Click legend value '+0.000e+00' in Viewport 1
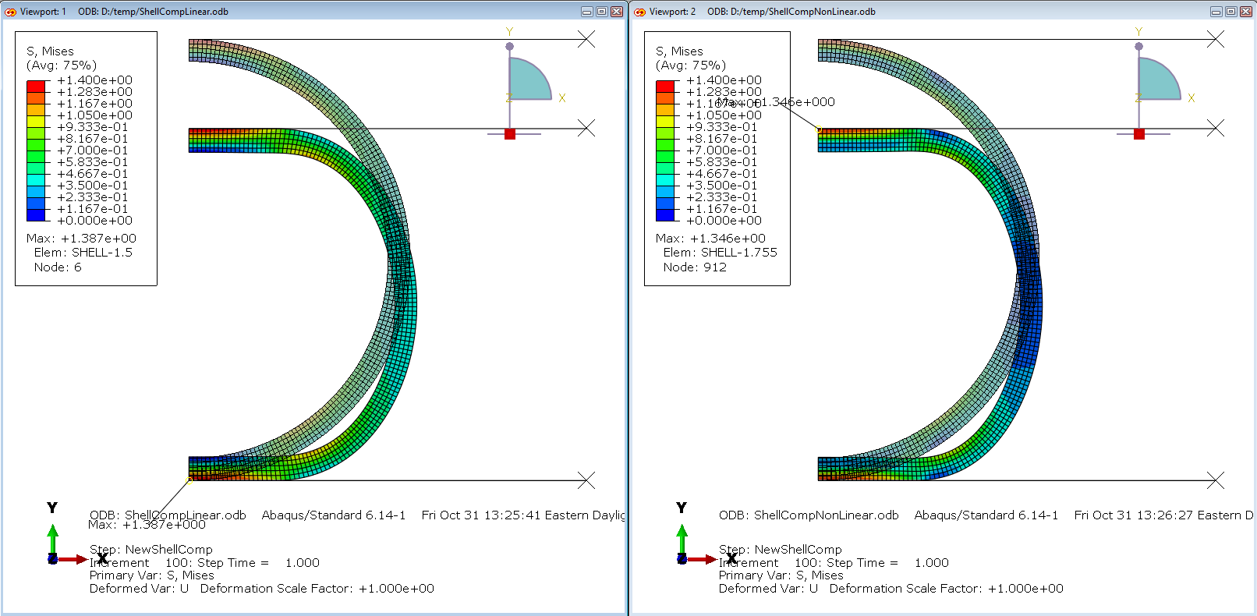Screen dimensions: 1257x616 pos(94,221)
